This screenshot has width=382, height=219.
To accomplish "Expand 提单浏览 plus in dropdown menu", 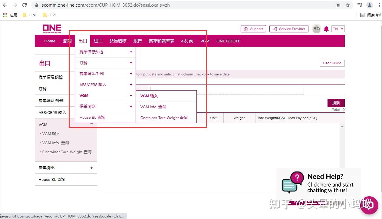I will pos(131,106).
